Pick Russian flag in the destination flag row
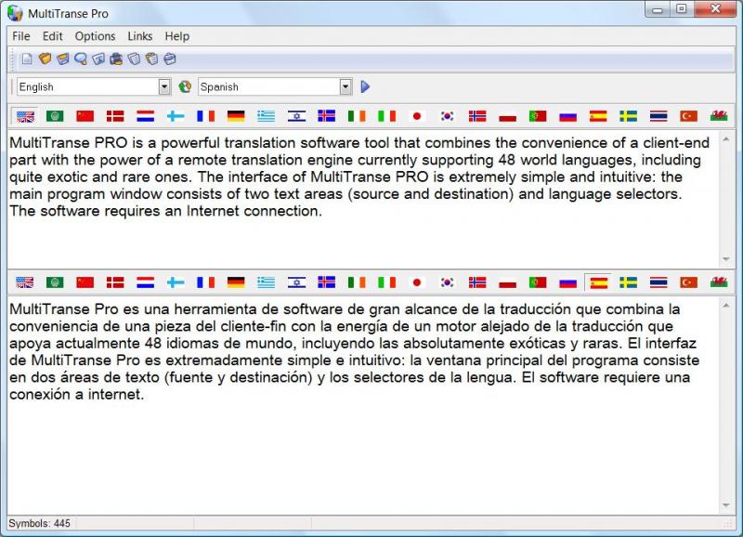This screenshot has height=537, width=743. 568,282
